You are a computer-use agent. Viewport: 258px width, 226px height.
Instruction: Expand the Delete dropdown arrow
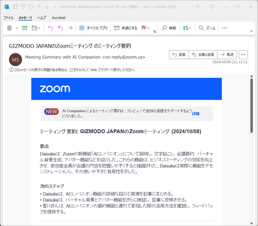(x=17, y=28)
